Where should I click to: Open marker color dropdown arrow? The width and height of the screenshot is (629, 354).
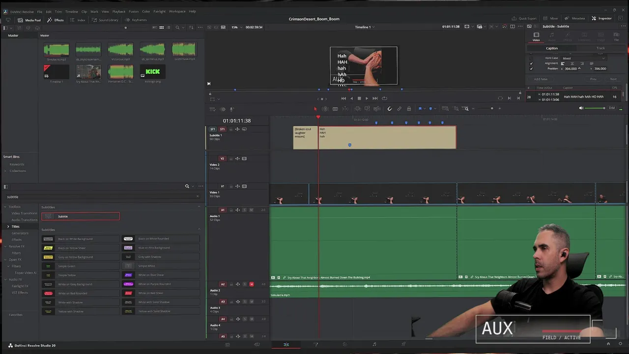coord(435,109)
